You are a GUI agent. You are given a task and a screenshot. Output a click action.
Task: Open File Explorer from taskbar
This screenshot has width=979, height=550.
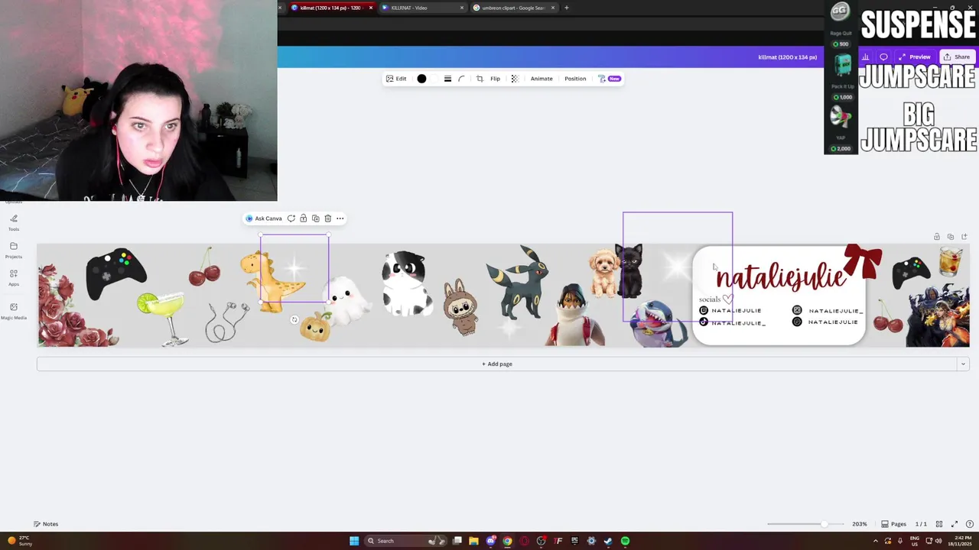473,541
